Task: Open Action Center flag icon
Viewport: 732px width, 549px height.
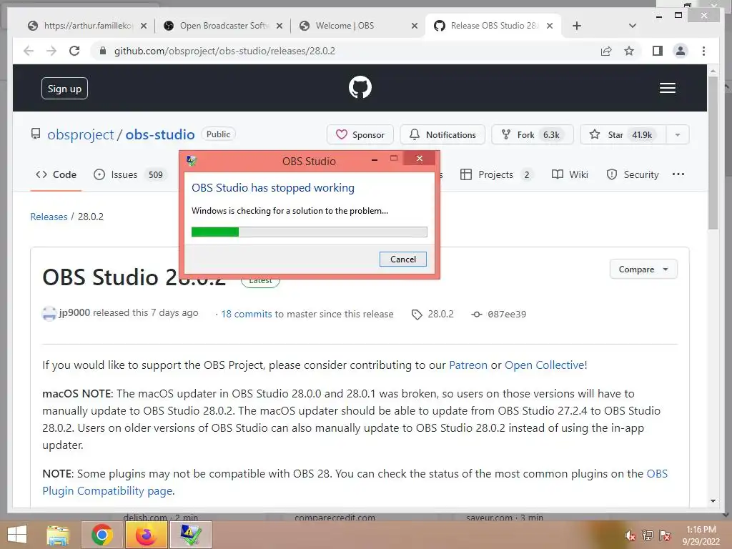Action: [664, 535]
